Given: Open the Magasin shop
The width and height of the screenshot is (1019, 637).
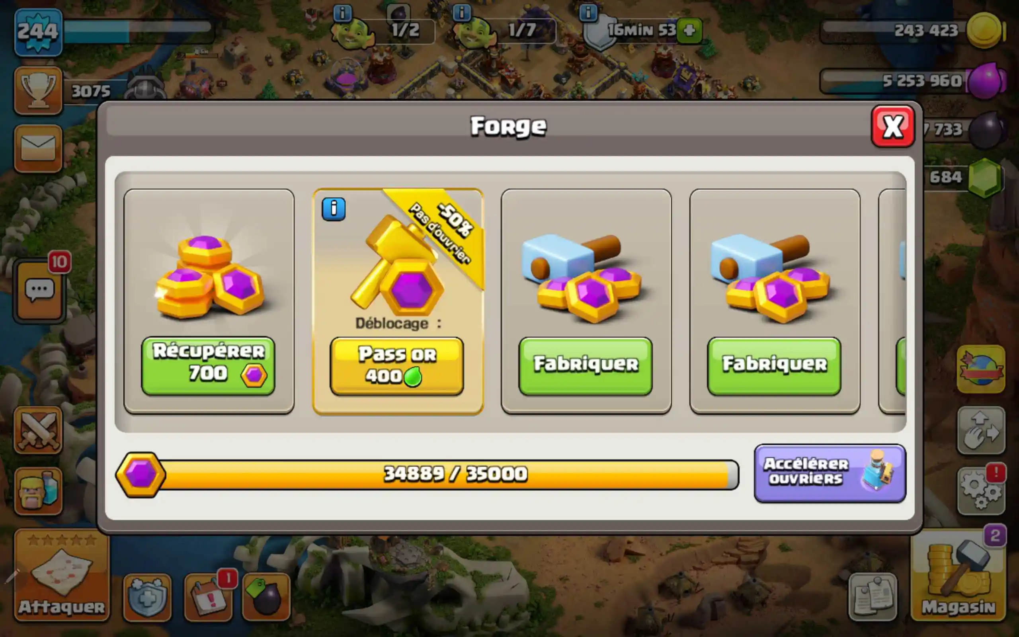Looking at the screenshot, I should pyautogui.click(x=958, y=575).
